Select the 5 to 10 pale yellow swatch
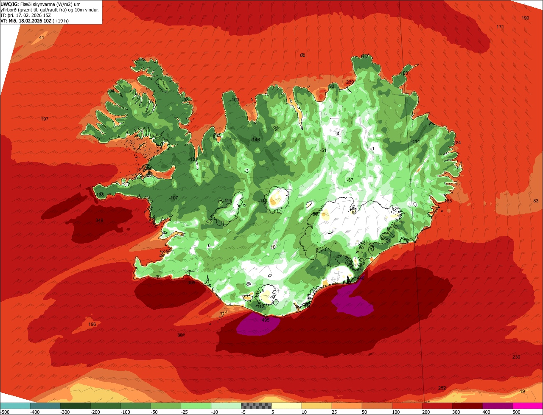 pyautogui.click(x=286, y=406)
